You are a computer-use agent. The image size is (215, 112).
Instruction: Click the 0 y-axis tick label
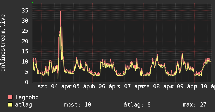pos(26,82)
